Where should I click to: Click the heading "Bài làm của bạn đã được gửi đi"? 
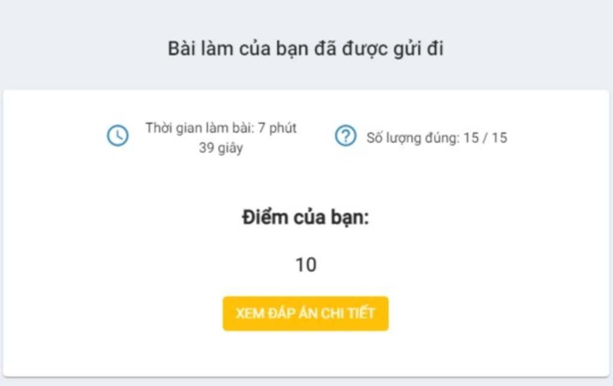pos(305,49)
